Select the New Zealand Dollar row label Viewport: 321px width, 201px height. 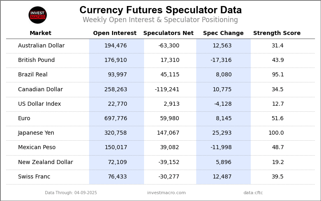[x=46, y=162]
